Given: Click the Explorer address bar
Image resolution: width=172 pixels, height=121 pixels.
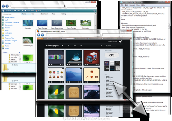Looking at the screenshot, I should click(x=38, y=6).
